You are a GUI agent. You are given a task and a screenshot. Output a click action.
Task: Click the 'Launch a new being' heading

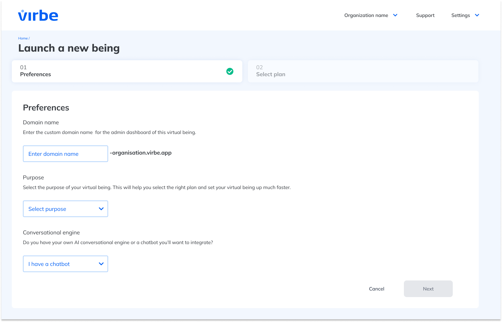pos(69,48)
